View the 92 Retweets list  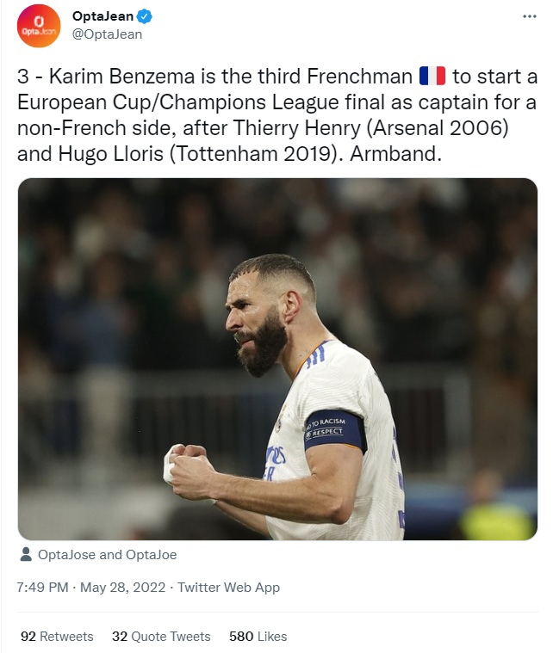[x=57, y=637]
